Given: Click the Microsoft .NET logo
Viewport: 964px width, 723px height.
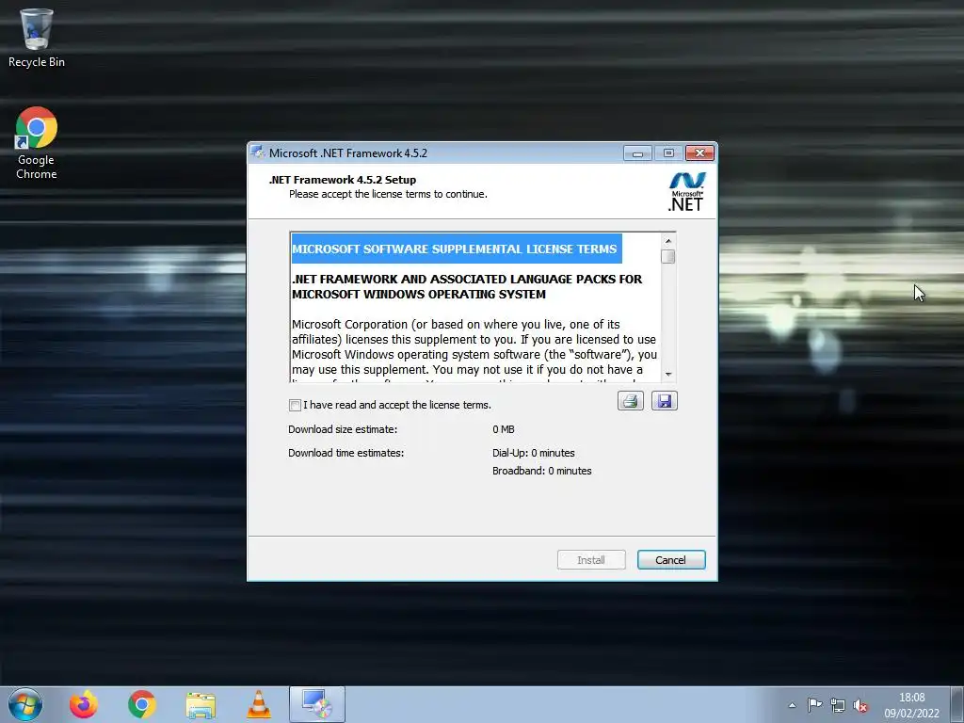Looking at the screenshot, I should [686, 192].
